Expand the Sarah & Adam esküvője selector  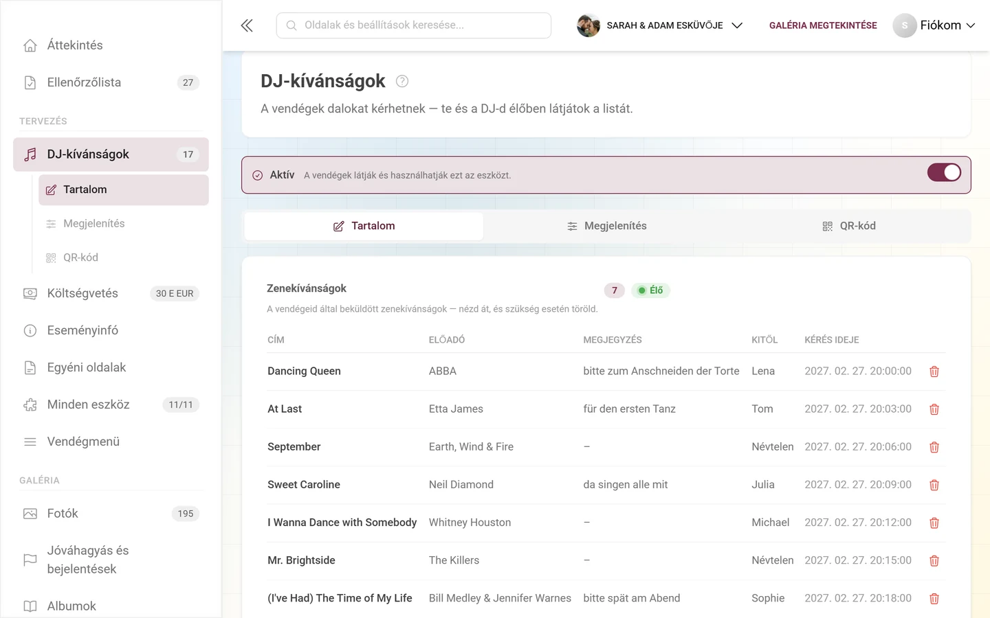pos(660,25)
